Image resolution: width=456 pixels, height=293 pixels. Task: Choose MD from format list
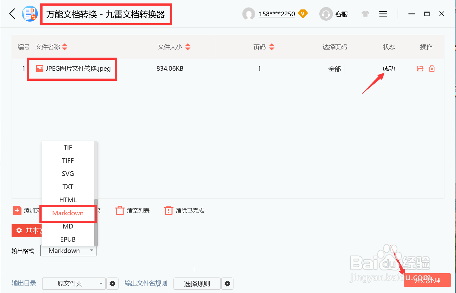[x=68, y=226]
